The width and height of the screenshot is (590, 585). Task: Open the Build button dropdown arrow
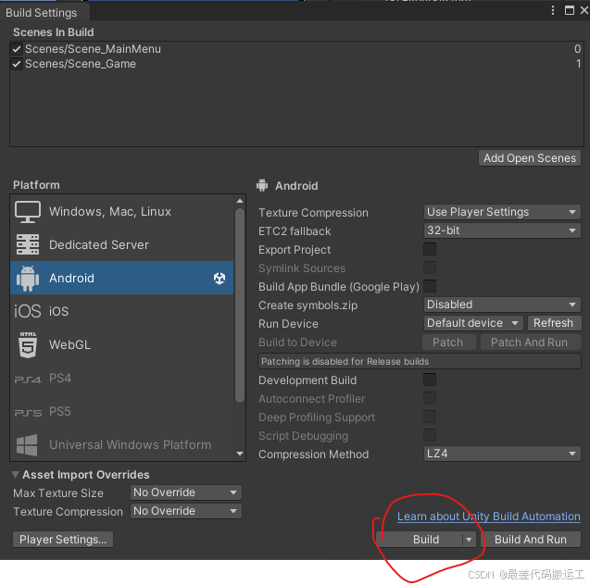click(x=469, y=540)
